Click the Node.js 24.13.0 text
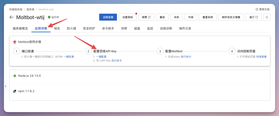 coord(29,76)
